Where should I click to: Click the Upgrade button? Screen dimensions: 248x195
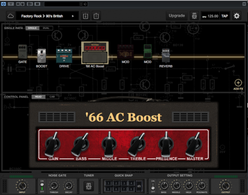(177, 16)
